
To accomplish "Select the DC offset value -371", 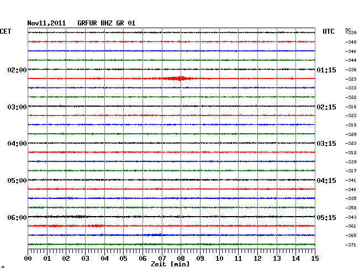I will point(351,245).
